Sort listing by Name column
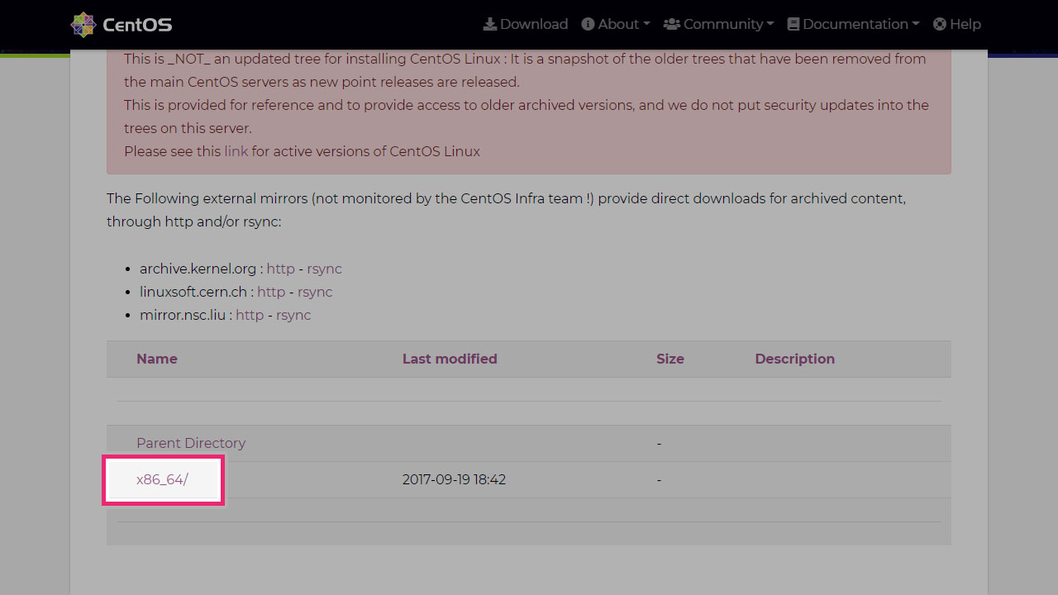1058x595 pixels. 157,359
